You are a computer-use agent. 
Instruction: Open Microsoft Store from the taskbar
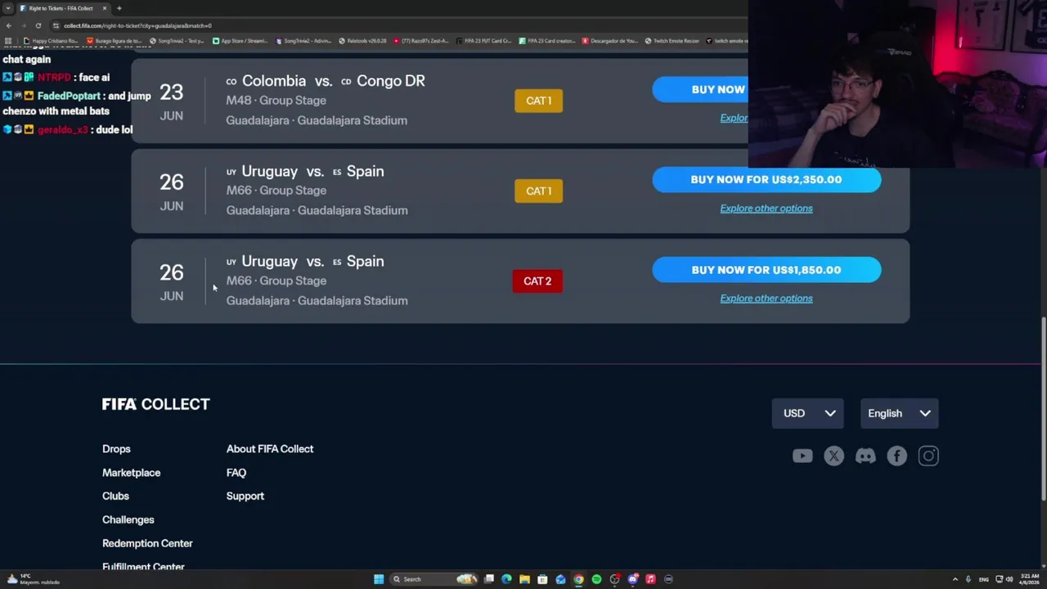pyautogui.click(x=542, y=579)
